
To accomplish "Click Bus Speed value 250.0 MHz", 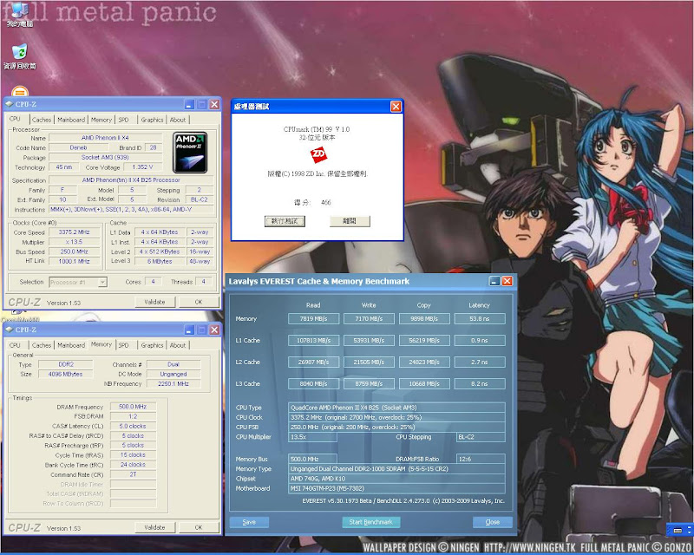I will click(75, 251).
